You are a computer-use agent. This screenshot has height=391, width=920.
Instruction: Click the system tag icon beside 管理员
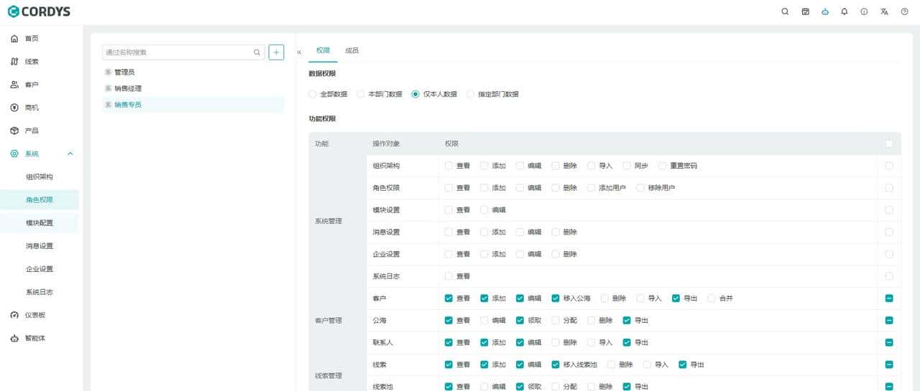coord(109,72)
